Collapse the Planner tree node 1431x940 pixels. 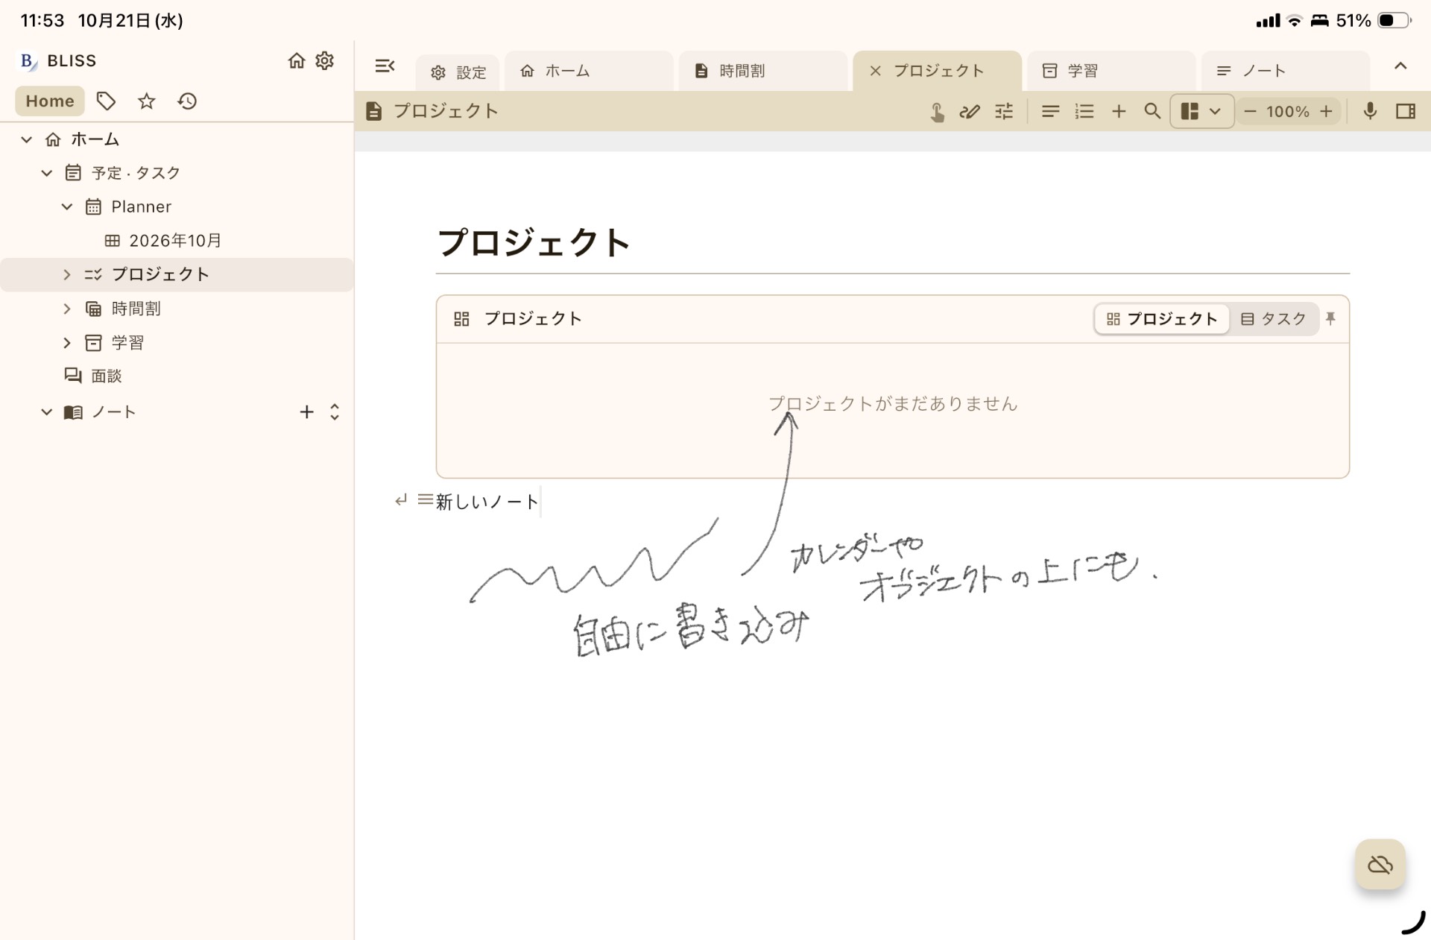pos(67,206)
